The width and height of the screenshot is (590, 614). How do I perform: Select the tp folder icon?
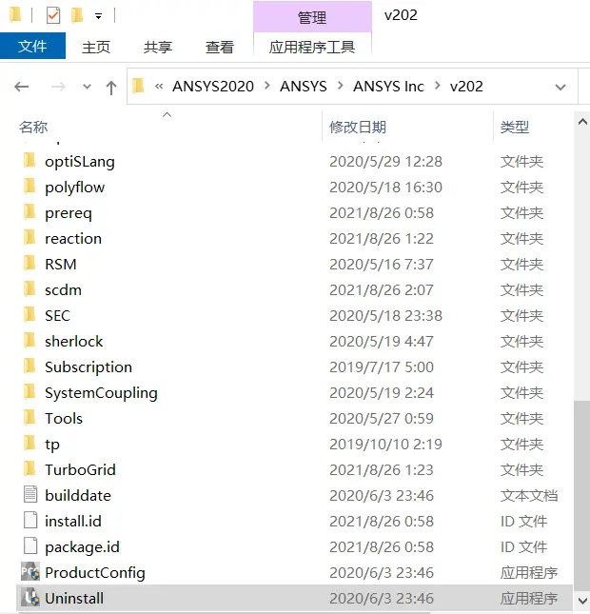coord(29,444)
